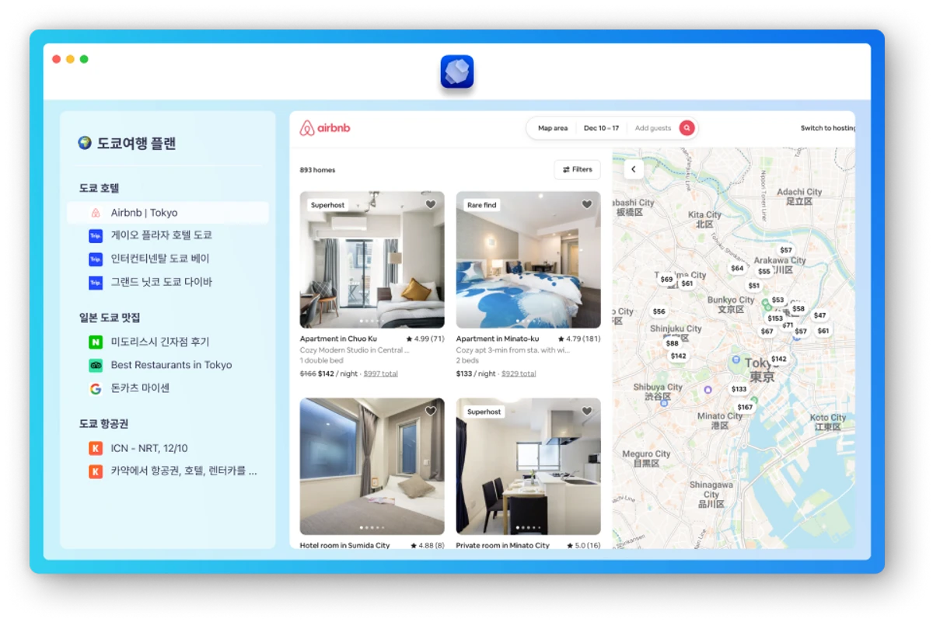The width and height of the screenshot is (933, 622).
Task: Click the $929 total price link
Action: coord(519,374)
